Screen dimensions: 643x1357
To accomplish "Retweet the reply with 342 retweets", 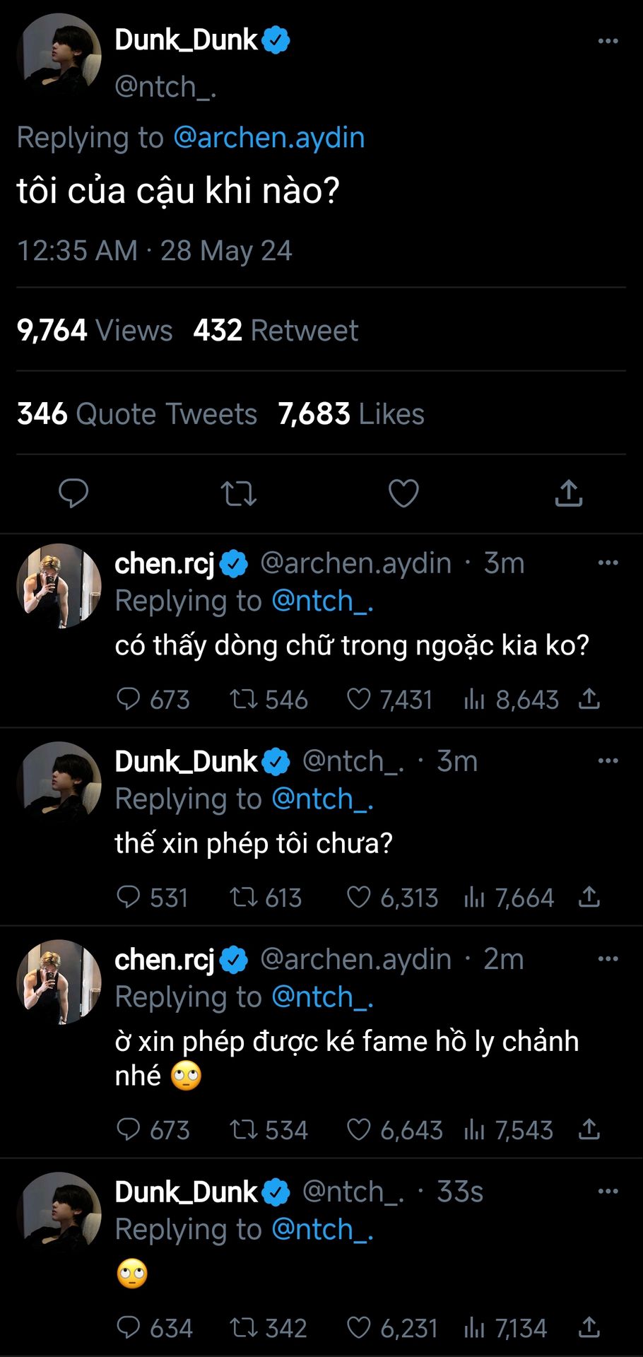I will [244, 1328].
